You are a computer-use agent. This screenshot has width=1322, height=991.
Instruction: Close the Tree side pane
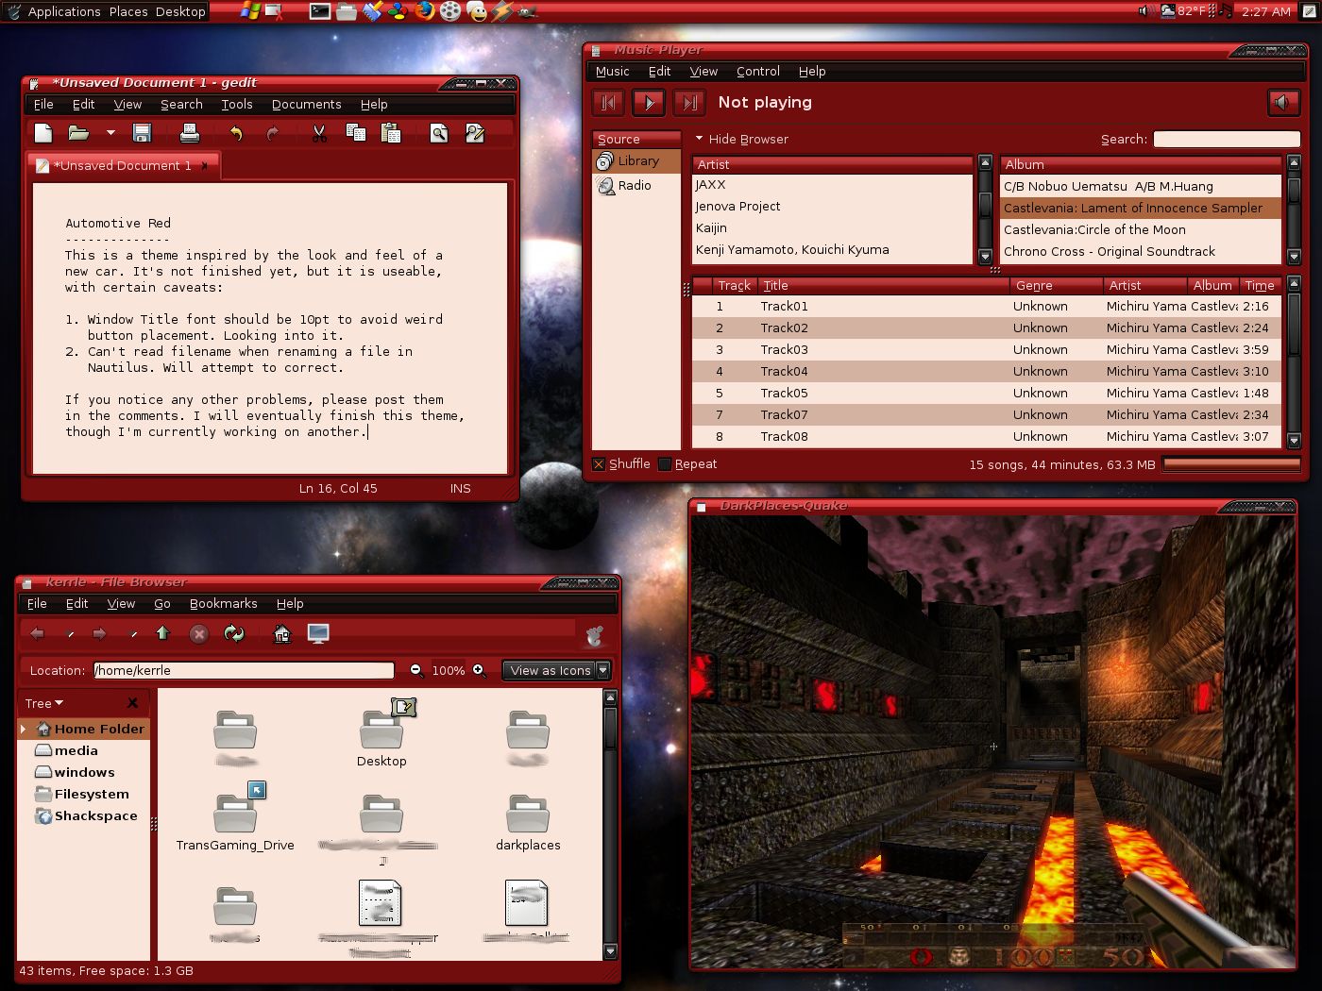133,703
